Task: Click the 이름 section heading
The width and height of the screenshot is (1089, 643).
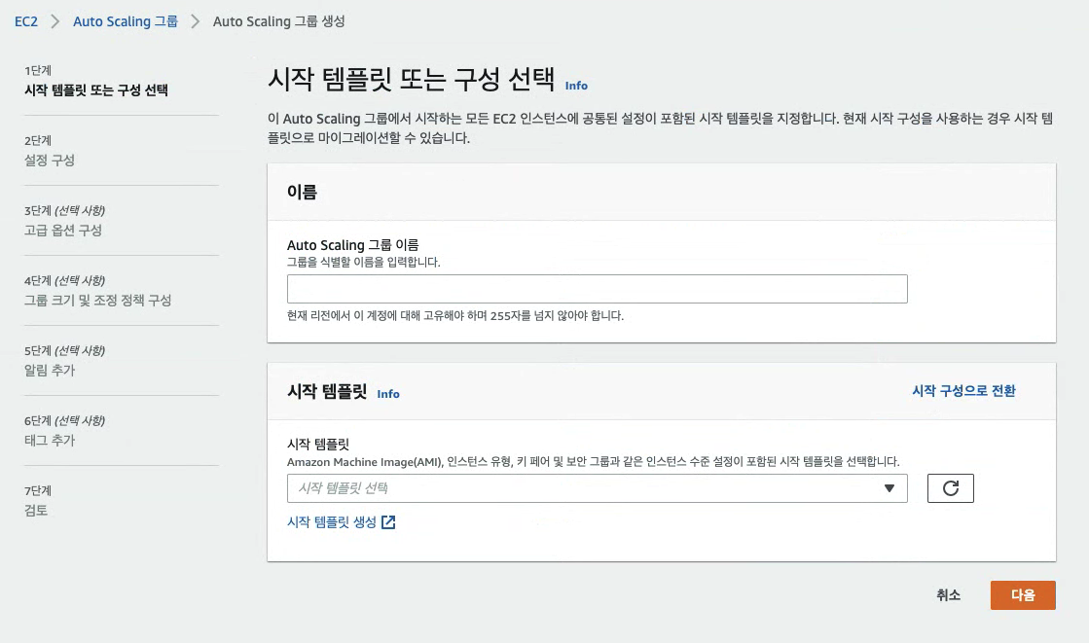Action: (x=302, y=193)
